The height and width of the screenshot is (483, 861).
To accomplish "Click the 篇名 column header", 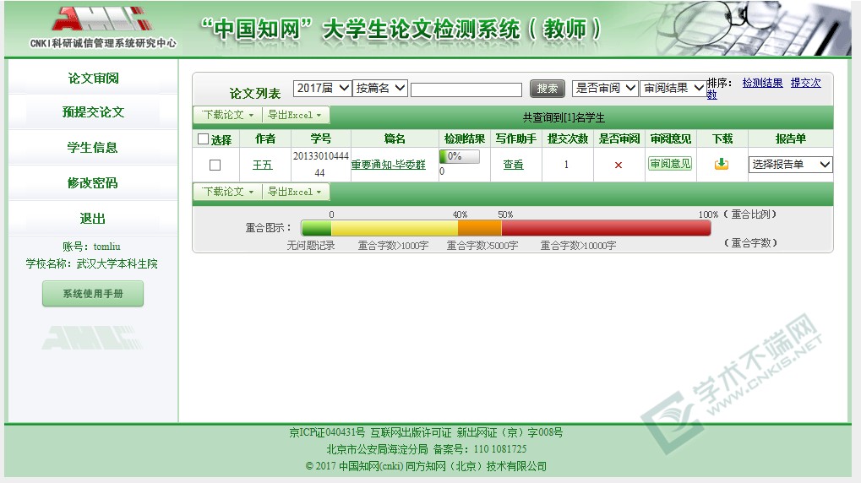I will (x=395, y=138).
